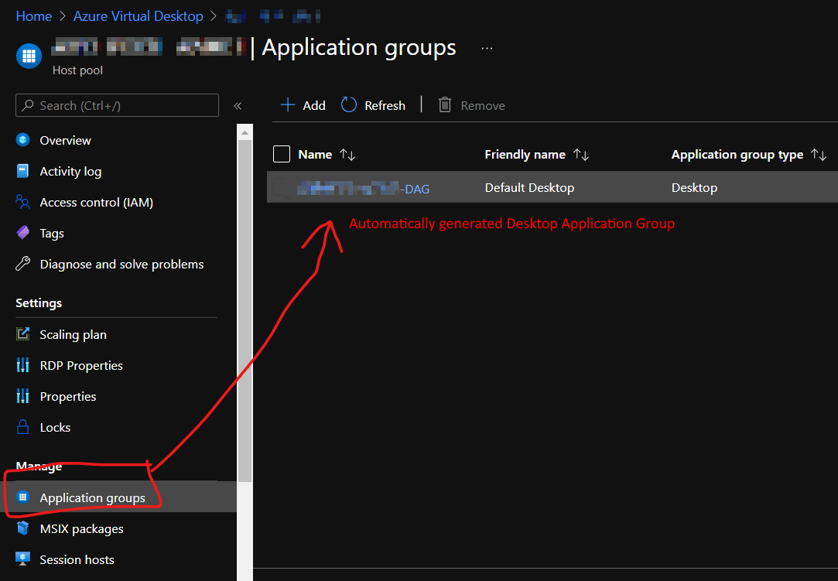The height and width of the screenshot is (581, 838).
Task: Click the Session hosts monitor icon
Action: click(x=23, y=559)
